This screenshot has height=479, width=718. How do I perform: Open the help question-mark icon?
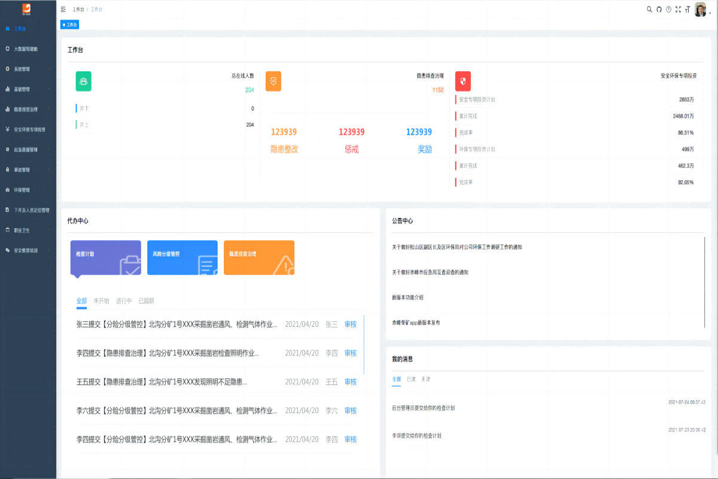tap(668, 10)
